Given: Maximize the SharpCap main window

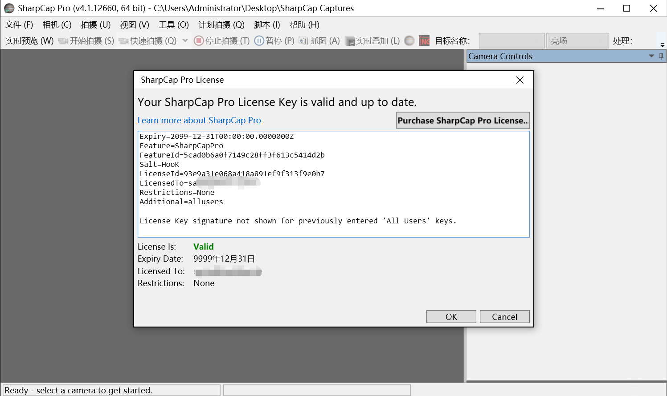Looking at the screenshot, I should click(x=627, y=8).
